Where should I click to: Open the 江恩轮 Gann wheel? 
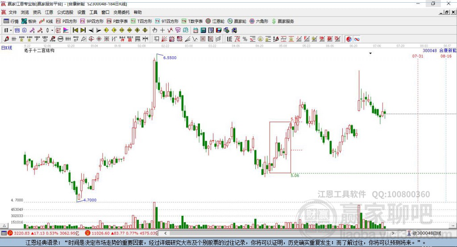(x=215, y=21)
